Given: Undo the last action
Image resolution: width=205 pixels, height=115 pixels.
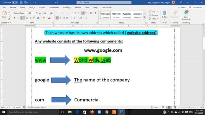Looking at the screenshot, I should click(x=26, y=3).
